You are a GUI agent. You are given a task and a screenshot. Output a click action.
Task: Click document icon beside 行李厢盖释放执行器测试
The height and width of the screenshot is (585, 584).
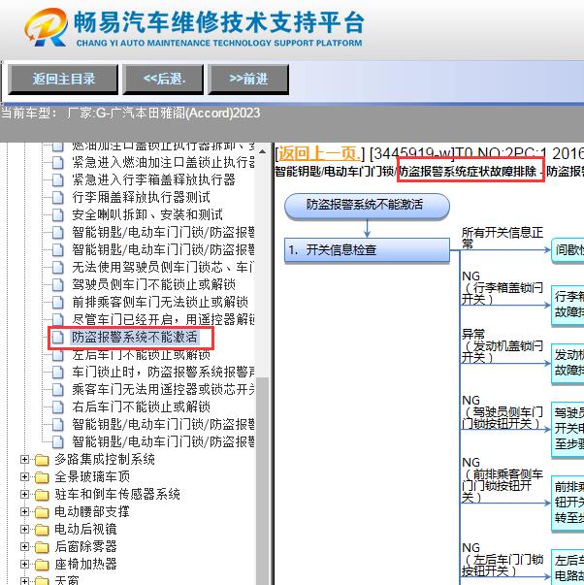(x=57, y=197)
